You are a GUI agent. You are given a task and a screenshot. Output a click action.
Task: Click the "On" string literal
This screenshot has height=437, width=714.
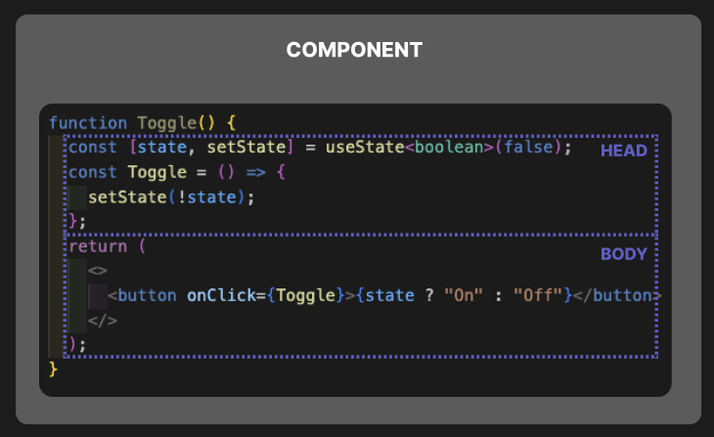tap(463, 295)
